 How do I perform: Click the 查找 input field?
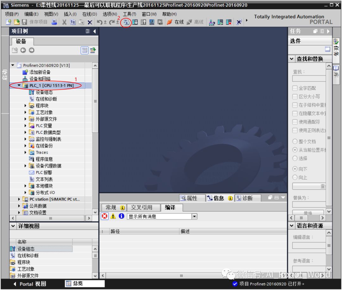tap(309, 79)
